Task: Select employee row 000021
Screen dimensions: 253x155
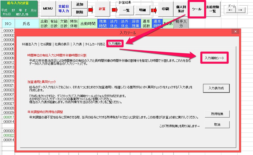Action: [x=8, y=85]
